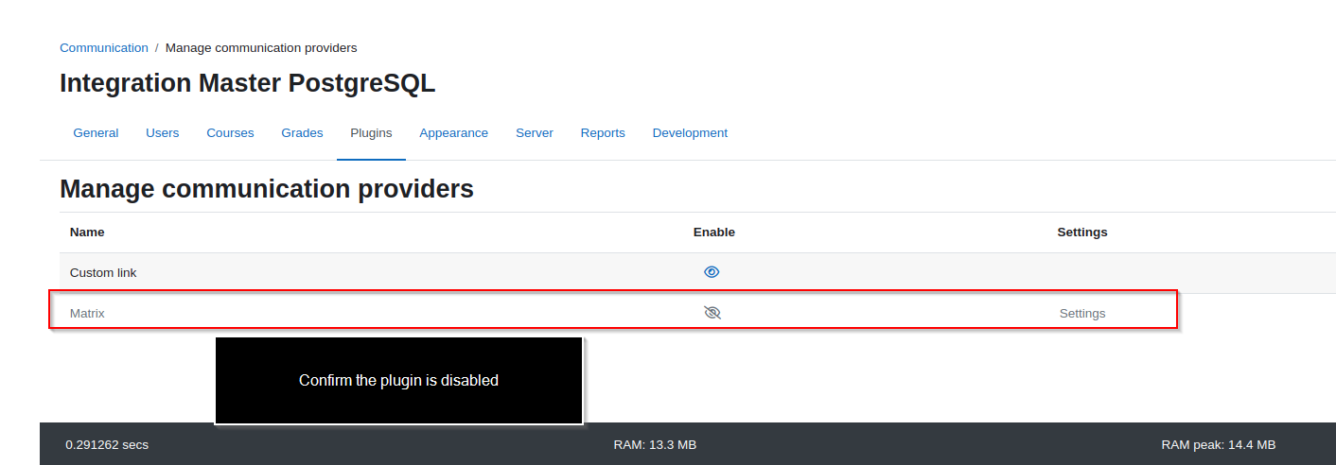Switch to the Users tab
This screenshot has width=1336, height=465.
[x=163, y=133]
